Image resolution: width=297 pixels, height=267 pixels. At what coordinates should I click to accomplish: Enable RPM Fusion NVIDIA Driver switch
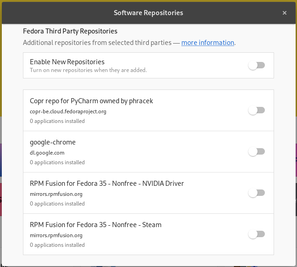257,193
